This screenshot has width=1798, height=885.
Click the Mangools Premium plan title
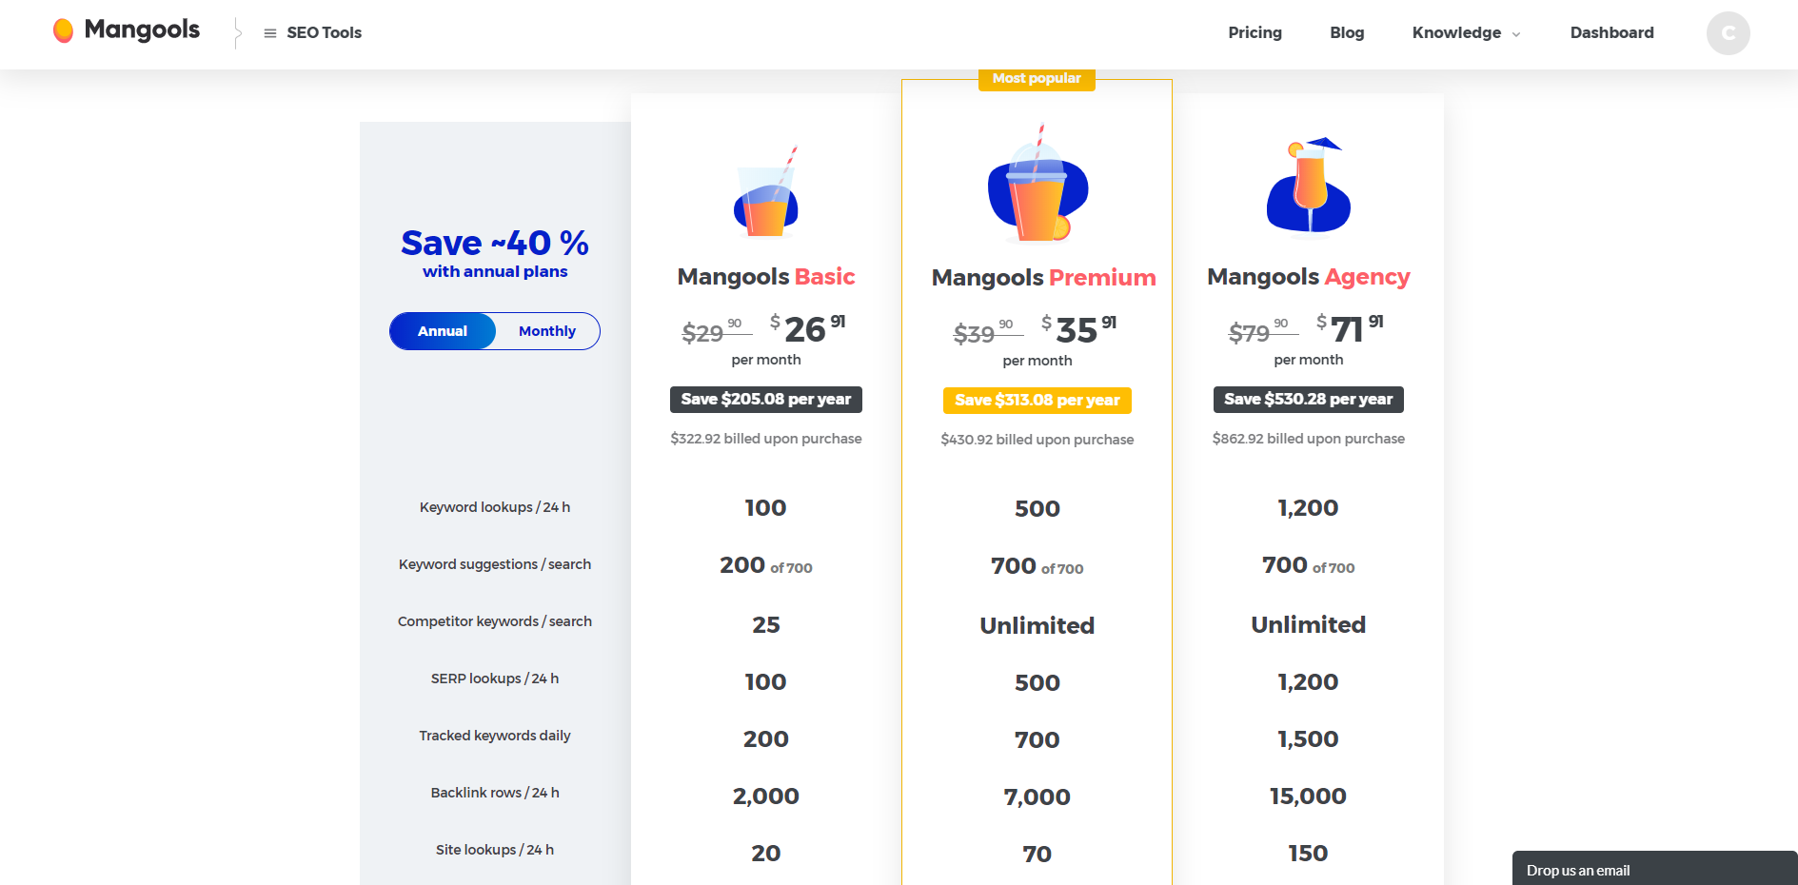click(1043, 278)
